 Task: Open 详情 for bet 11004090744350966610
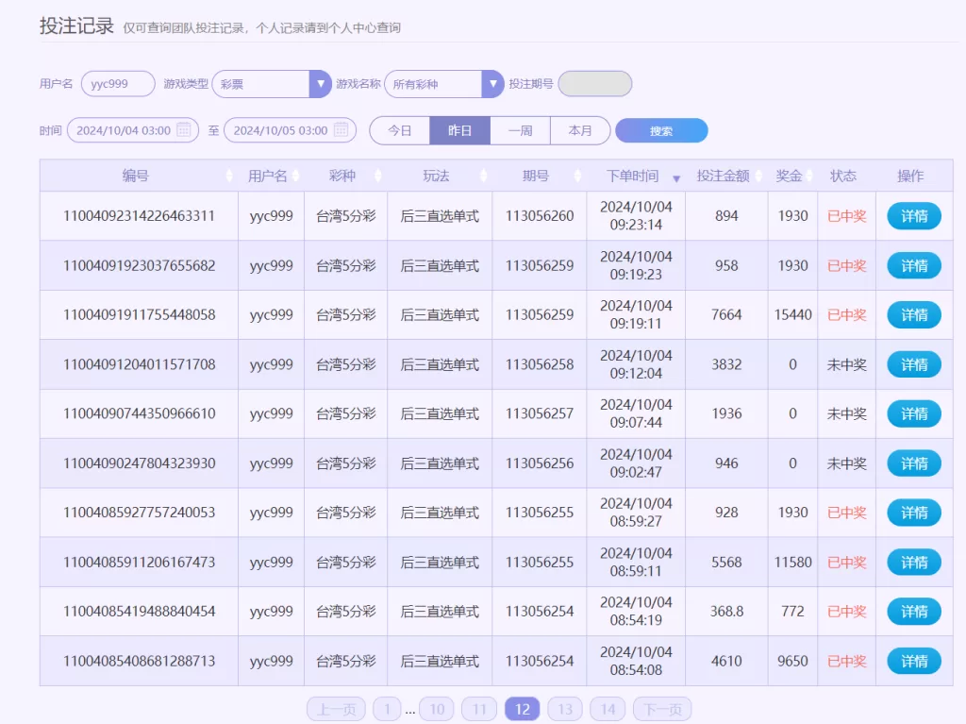(913, 413)
